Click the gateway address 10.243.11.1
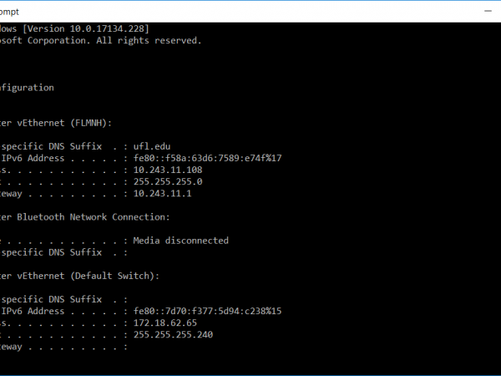Image resolution: width=501 pixels, height=376 pixels. tap(163, 193)
